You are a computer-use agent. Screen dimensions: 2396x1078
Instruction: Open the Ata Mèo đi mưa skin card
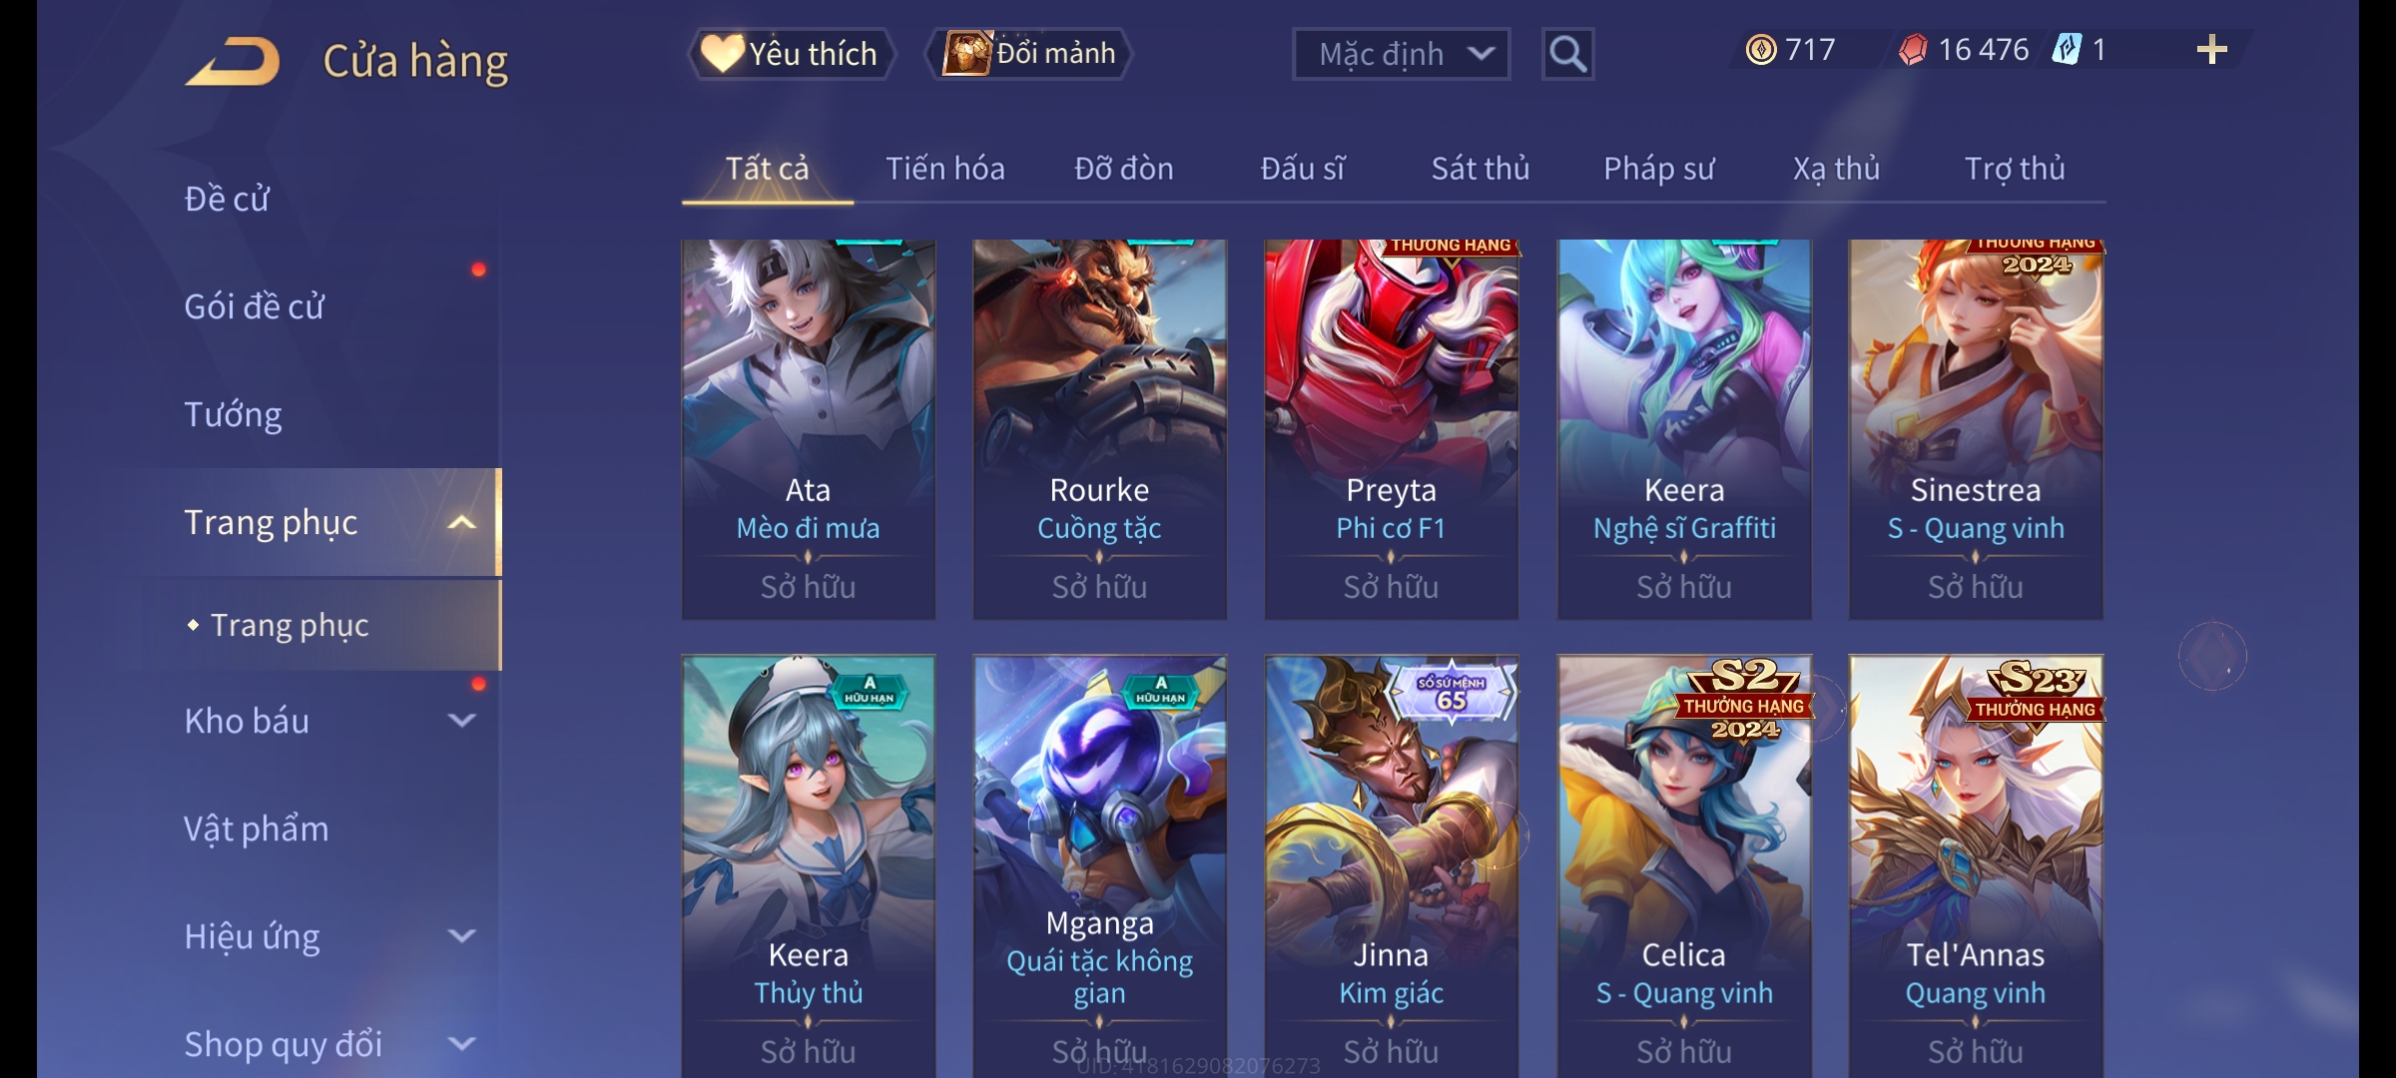[808, 429]
